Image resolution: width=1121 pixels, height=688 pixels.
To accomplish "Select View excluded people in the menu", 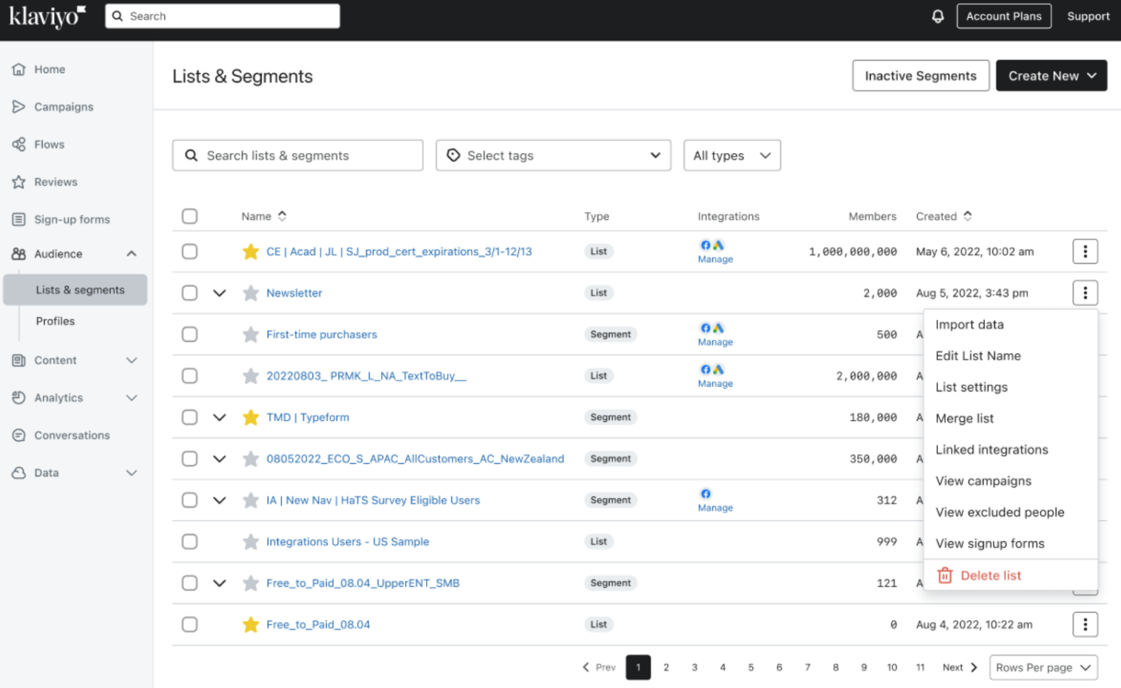I will point(999,512).
